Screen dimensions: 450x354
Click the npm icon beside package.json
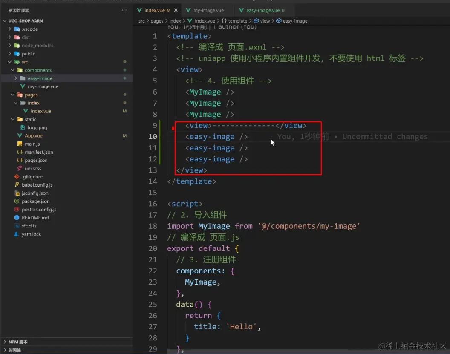coord(17,201)
